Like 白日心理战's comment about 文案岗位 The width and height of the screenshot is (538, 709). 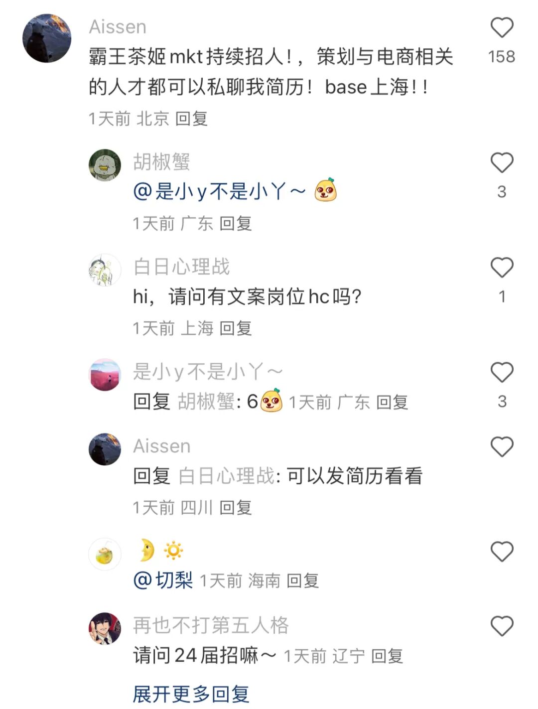click(x=502, y=268)
